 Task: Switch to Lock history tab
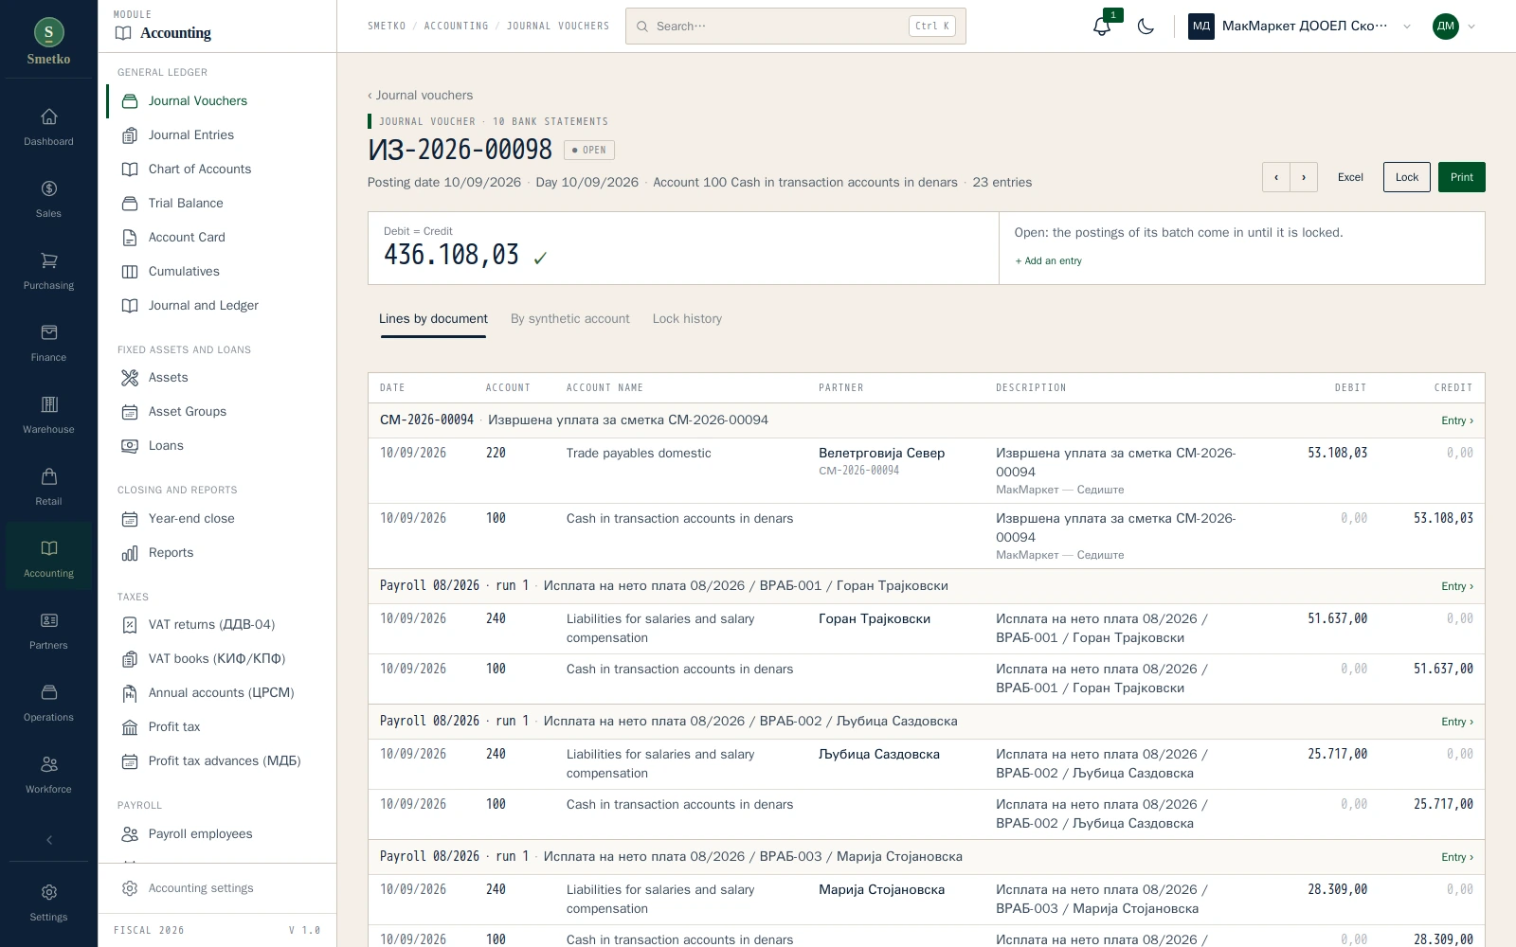(687, 319)
